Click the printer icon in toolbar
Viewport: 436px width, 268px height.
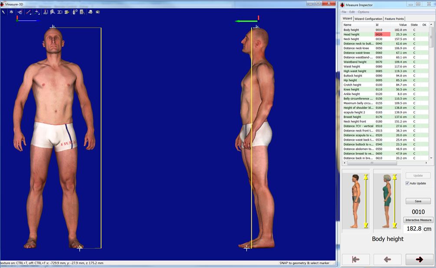pyautogui.click(x=90, y=12)
